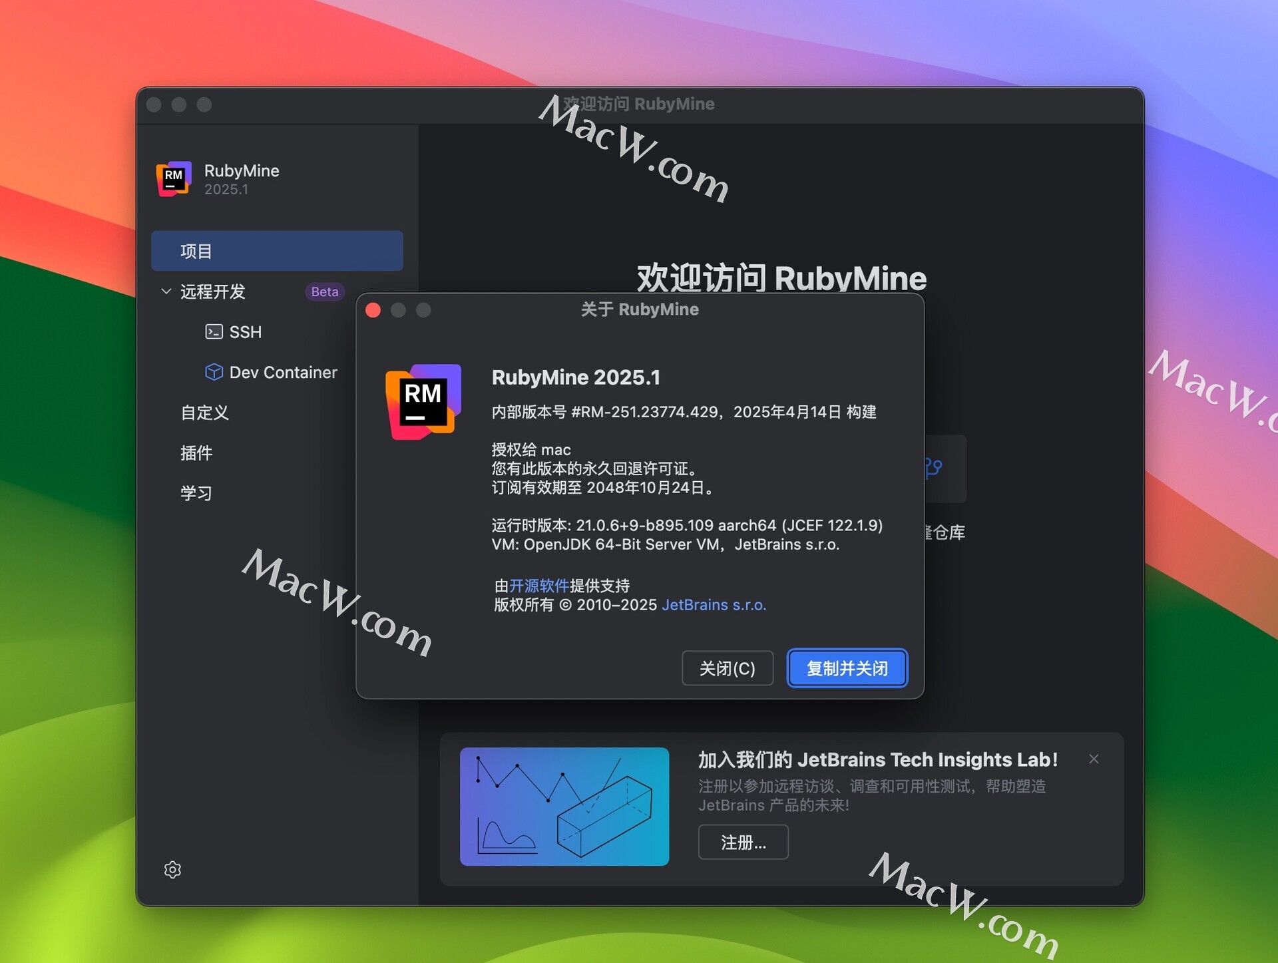Click the SSH terminal icon
The image size is (1278, 963).
pos(214,331)
